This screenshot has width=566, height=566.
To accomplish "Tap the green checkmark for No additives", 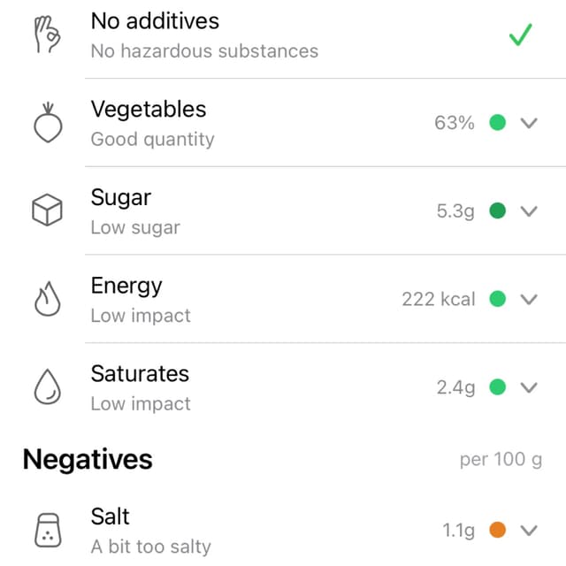I will 521,34.
